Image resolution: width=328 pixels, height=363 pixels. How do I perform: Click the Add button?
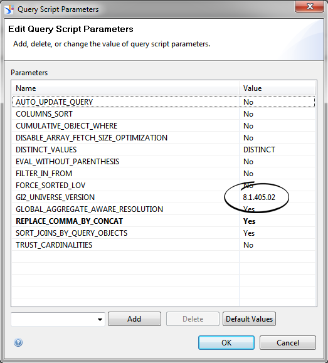point(134,319)
